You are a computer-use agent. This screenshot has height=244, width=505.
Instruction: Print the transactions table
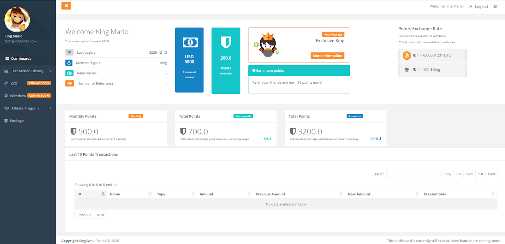(491, 174)
